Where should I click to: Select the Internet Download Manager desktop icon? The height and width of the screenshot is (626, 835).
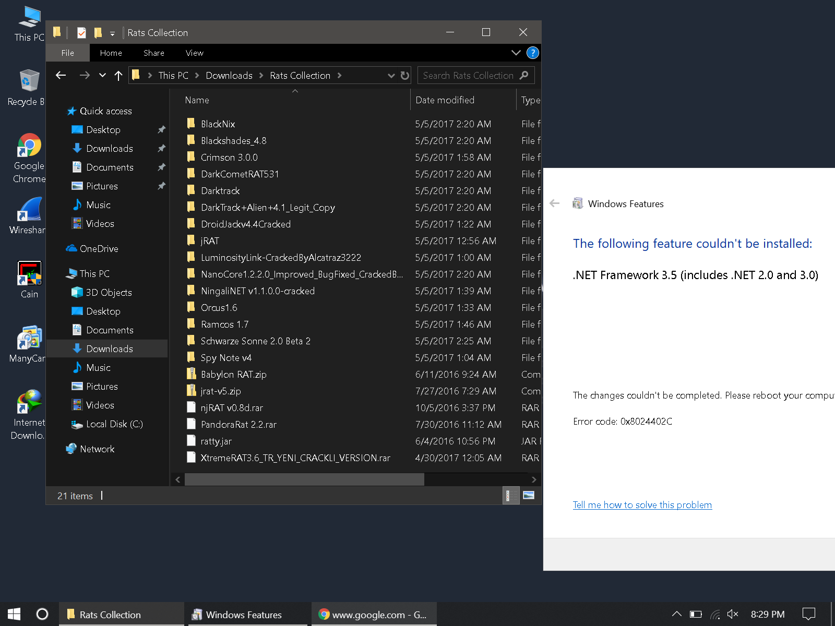29,415
